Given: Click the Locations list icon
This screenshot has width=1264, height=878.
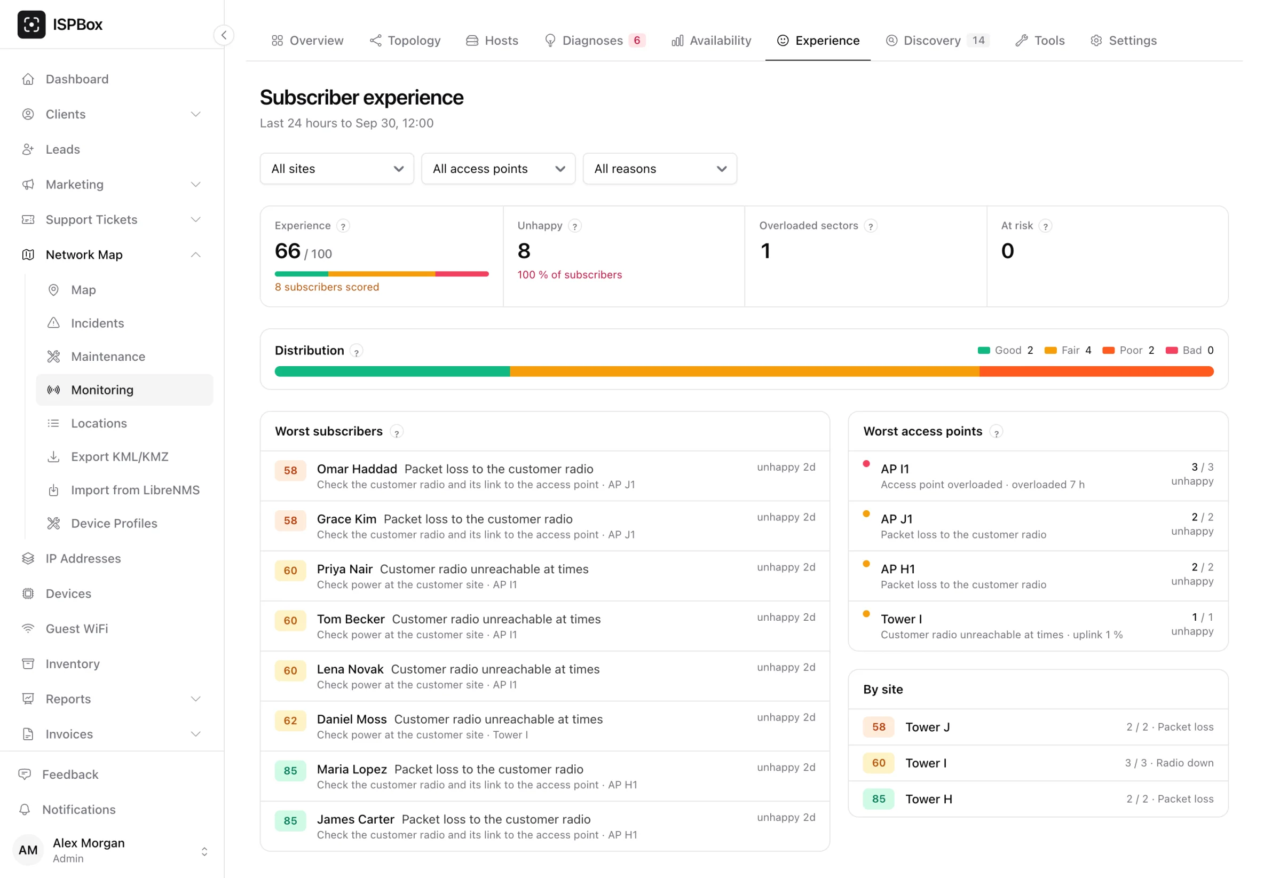Looking at the screenshot, I should [x=53, y=424].
